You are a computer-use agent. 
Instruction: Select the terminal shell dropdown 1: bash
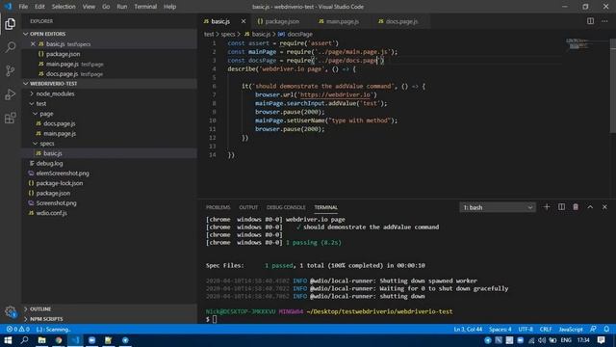(x=497, y=207)
